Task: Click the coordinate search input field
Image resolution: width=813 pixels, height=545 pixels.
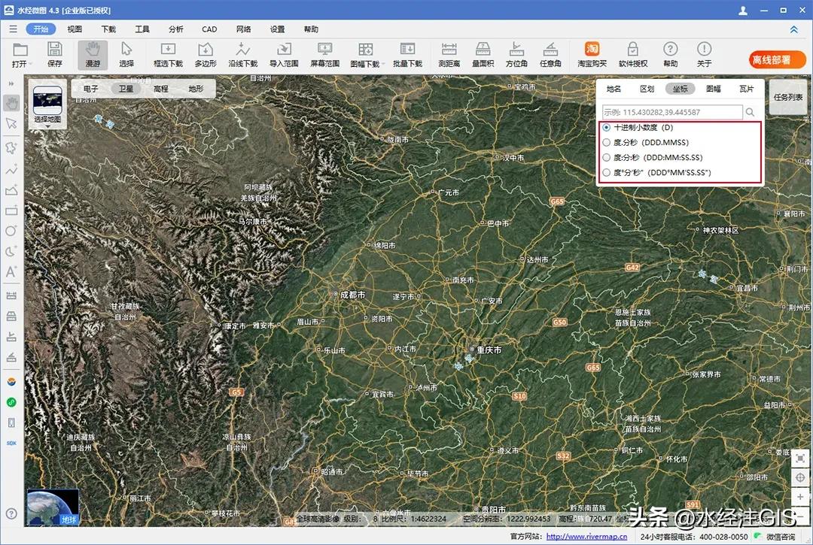Action: tap(672, 112)
